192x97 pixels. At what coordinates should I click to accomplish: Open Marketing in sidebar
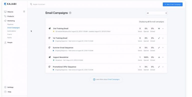point(11,21)
